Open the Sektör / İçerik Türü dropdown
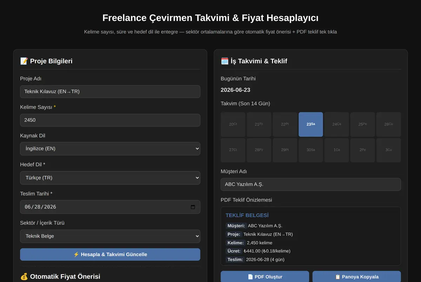The image size is (421, 282). point(110,236)
